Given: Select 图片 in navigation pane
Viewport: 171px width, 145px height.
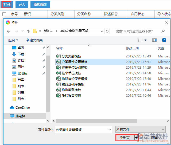Looking at the screenshot, I should coord(21,67).
